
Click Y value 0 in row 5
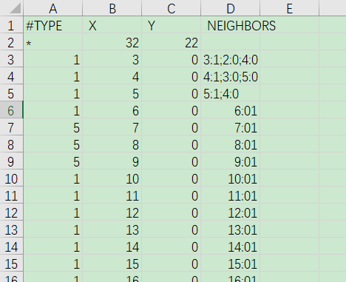coord(171,93)
